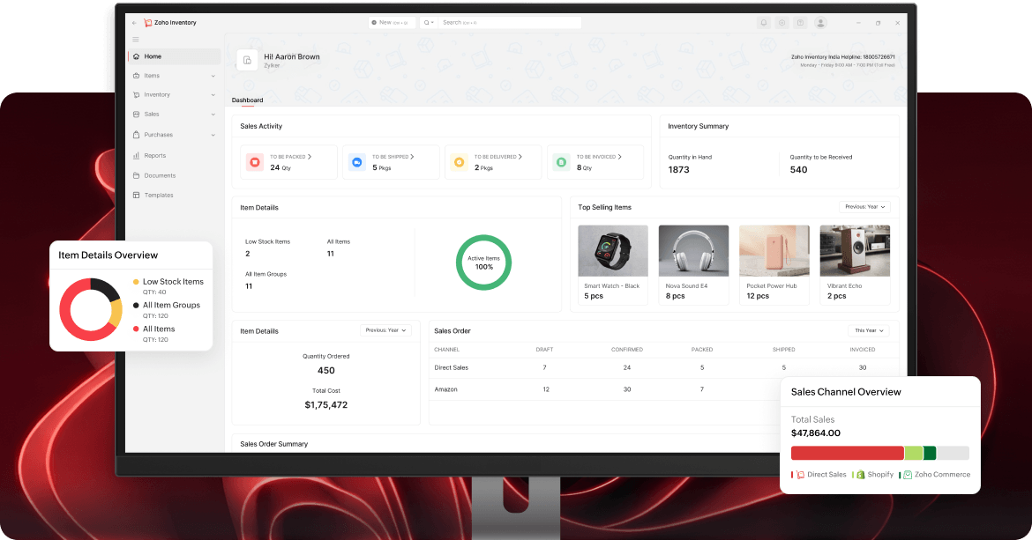Screen dimensions: 1032x540
Task: Click Low Stock Items count 2
Action: click(248, 254)
